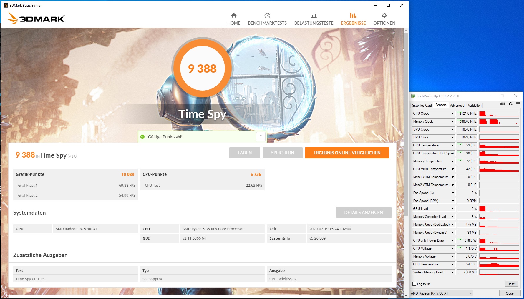Click the GPU Clock history graph
This screenshot has height=299, width=524.
(x=499, y=113)
